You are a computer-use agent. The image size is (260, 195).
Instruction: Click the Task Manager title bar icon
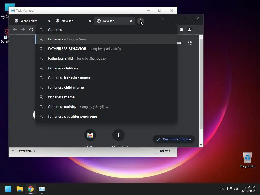pyautogui.click(x=13, y=11)
